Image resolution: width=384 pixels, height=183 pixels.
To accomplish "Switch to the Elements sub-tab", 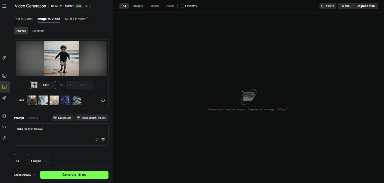I will tap(38, 31).
